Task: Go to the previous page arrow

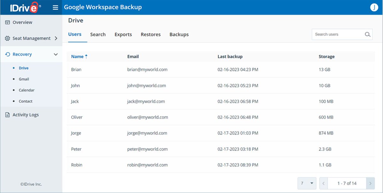Action: click(x=323, y=183)
